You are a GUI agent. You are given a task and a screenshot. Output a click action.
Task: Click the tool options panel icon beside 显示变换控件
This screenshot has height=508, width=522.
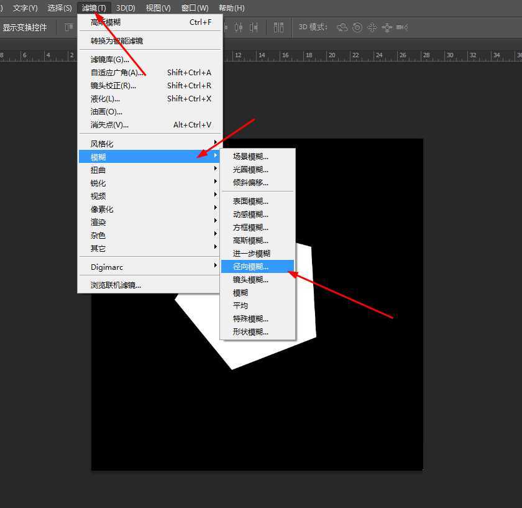[x=67, y=27]
